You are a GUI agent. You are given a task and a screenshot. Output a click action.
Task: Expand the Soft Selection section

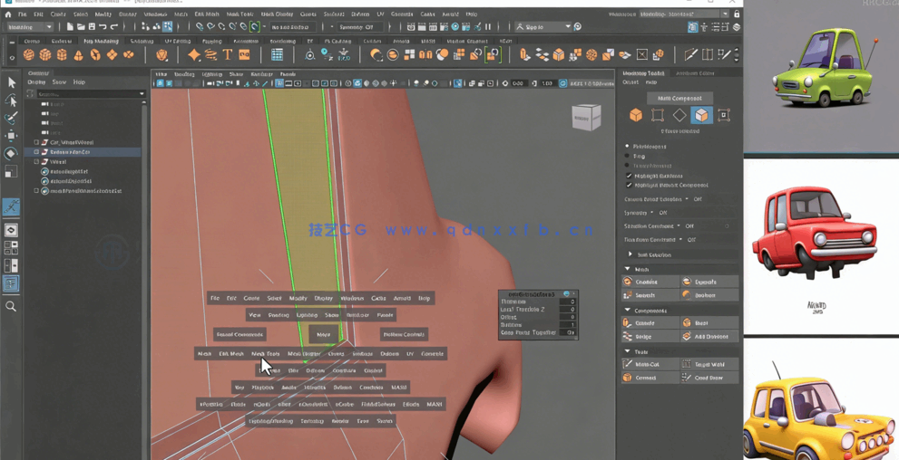(630, 254)
